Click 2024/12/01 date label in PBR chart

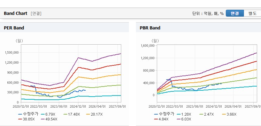tap(214, 107)
